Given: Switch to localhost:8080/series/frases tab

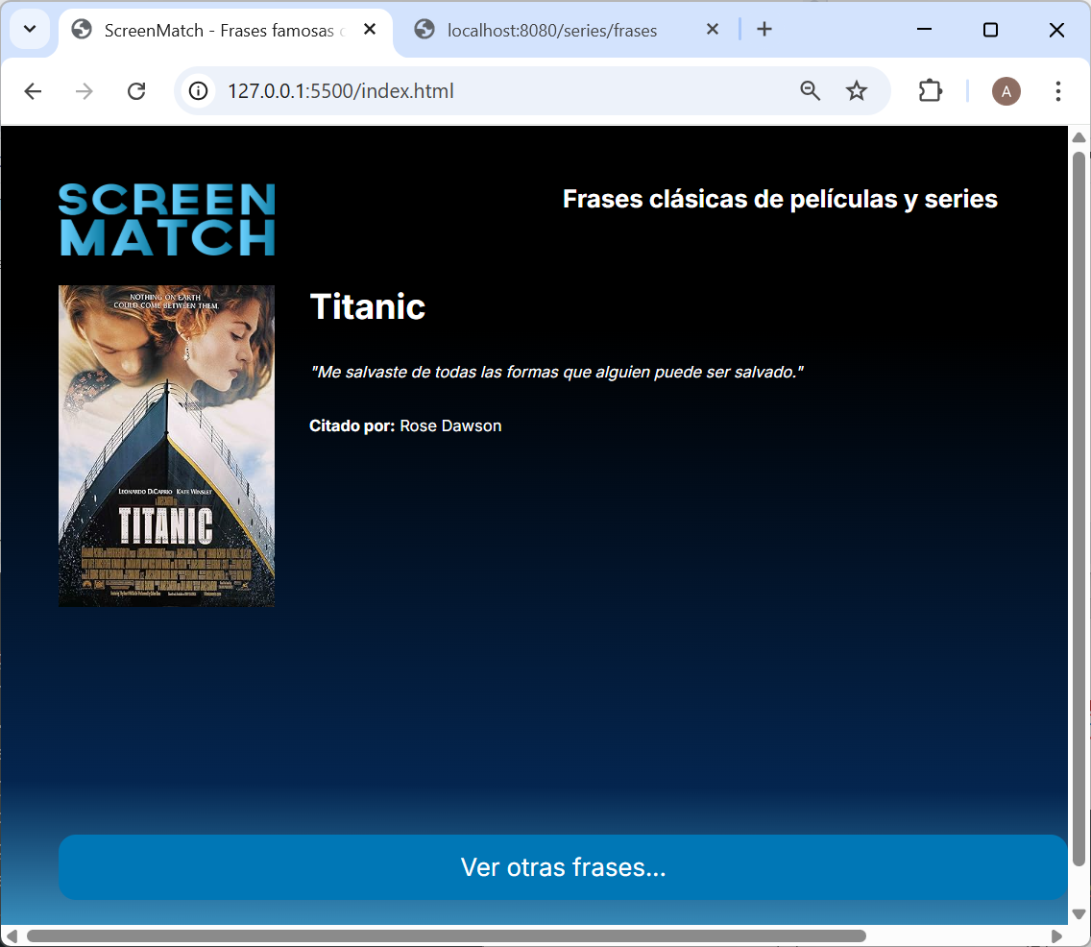Looking at the screenshot, I should pyautogui.click(x=552, y=31).
